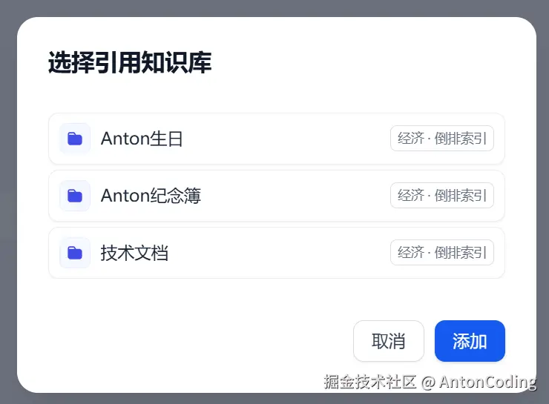Screen dimensions: 549x404
Task: Click the 经济 label in Anton生日's tag
Action: coord(411,139)
